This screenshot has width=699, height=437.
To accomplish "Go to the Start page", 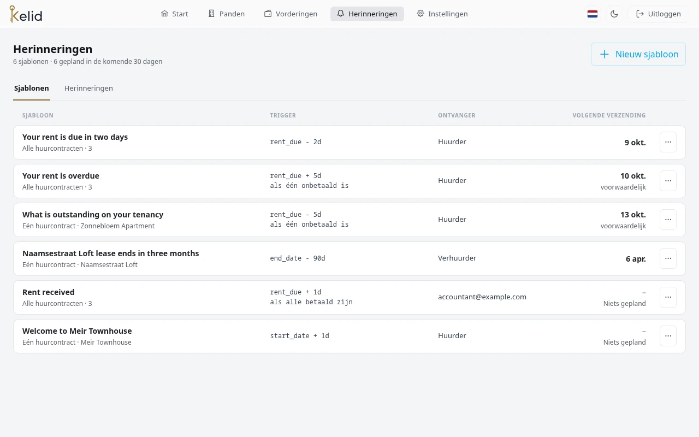I will [174, 14].
